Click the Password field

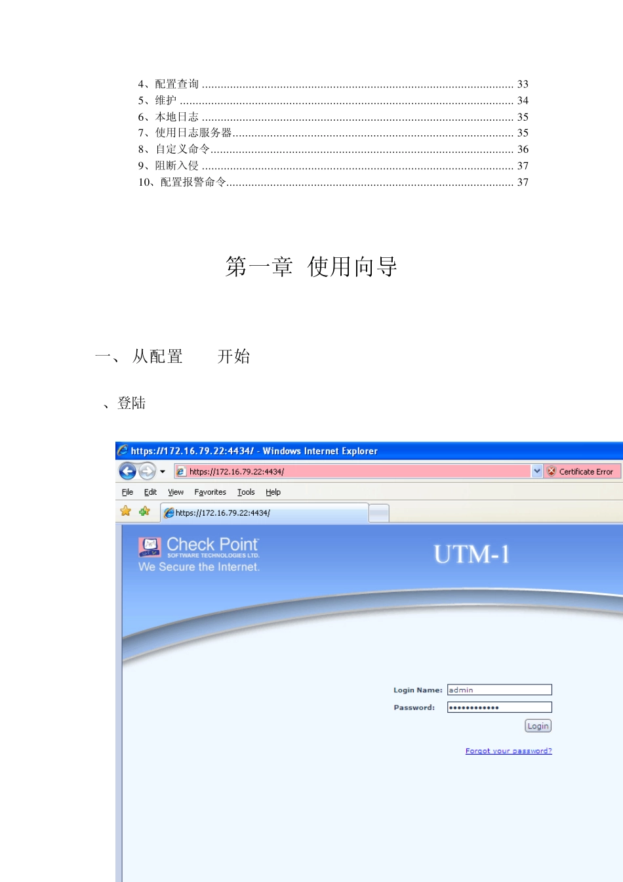pos(500,707)
